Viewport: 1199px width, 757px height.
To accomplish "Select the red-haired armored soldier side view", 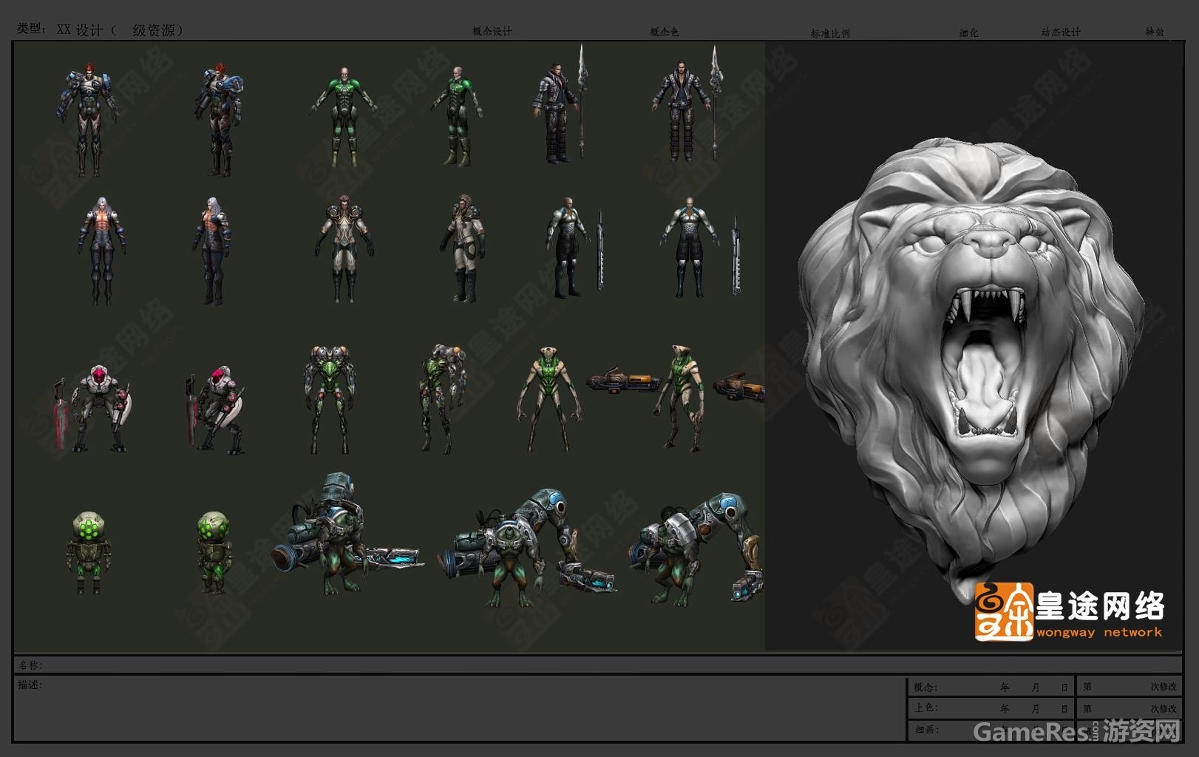I will (218, 120).
